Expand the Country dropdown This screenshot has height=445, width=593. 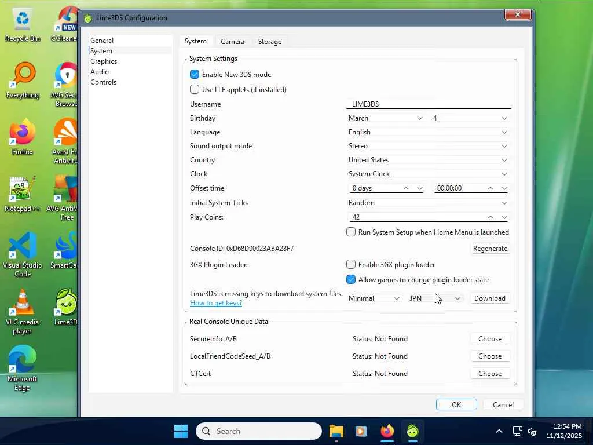tap(428, 160)
